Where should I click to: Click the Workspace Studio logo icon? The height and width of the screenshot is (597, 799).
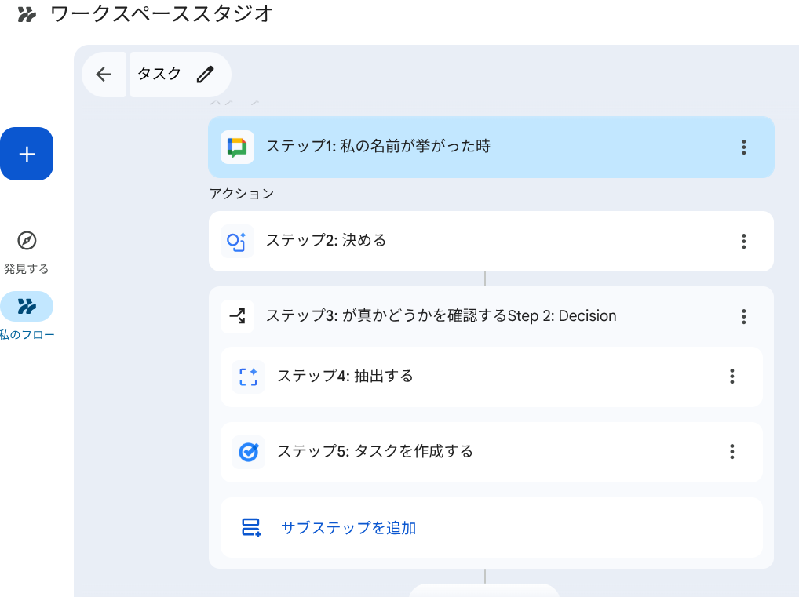tap(27, 14)
